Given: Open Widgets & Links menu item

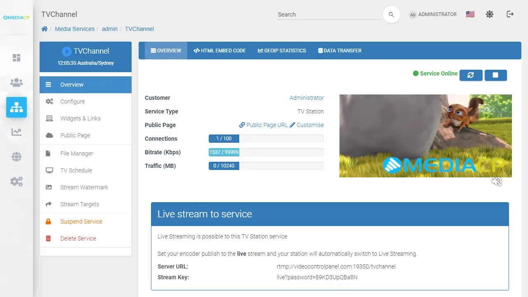Looking at the screenshot, I should tap(85, 118).
